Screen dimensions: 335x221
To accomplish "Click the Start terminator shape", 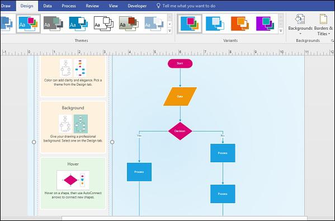I will coord(180,63).
